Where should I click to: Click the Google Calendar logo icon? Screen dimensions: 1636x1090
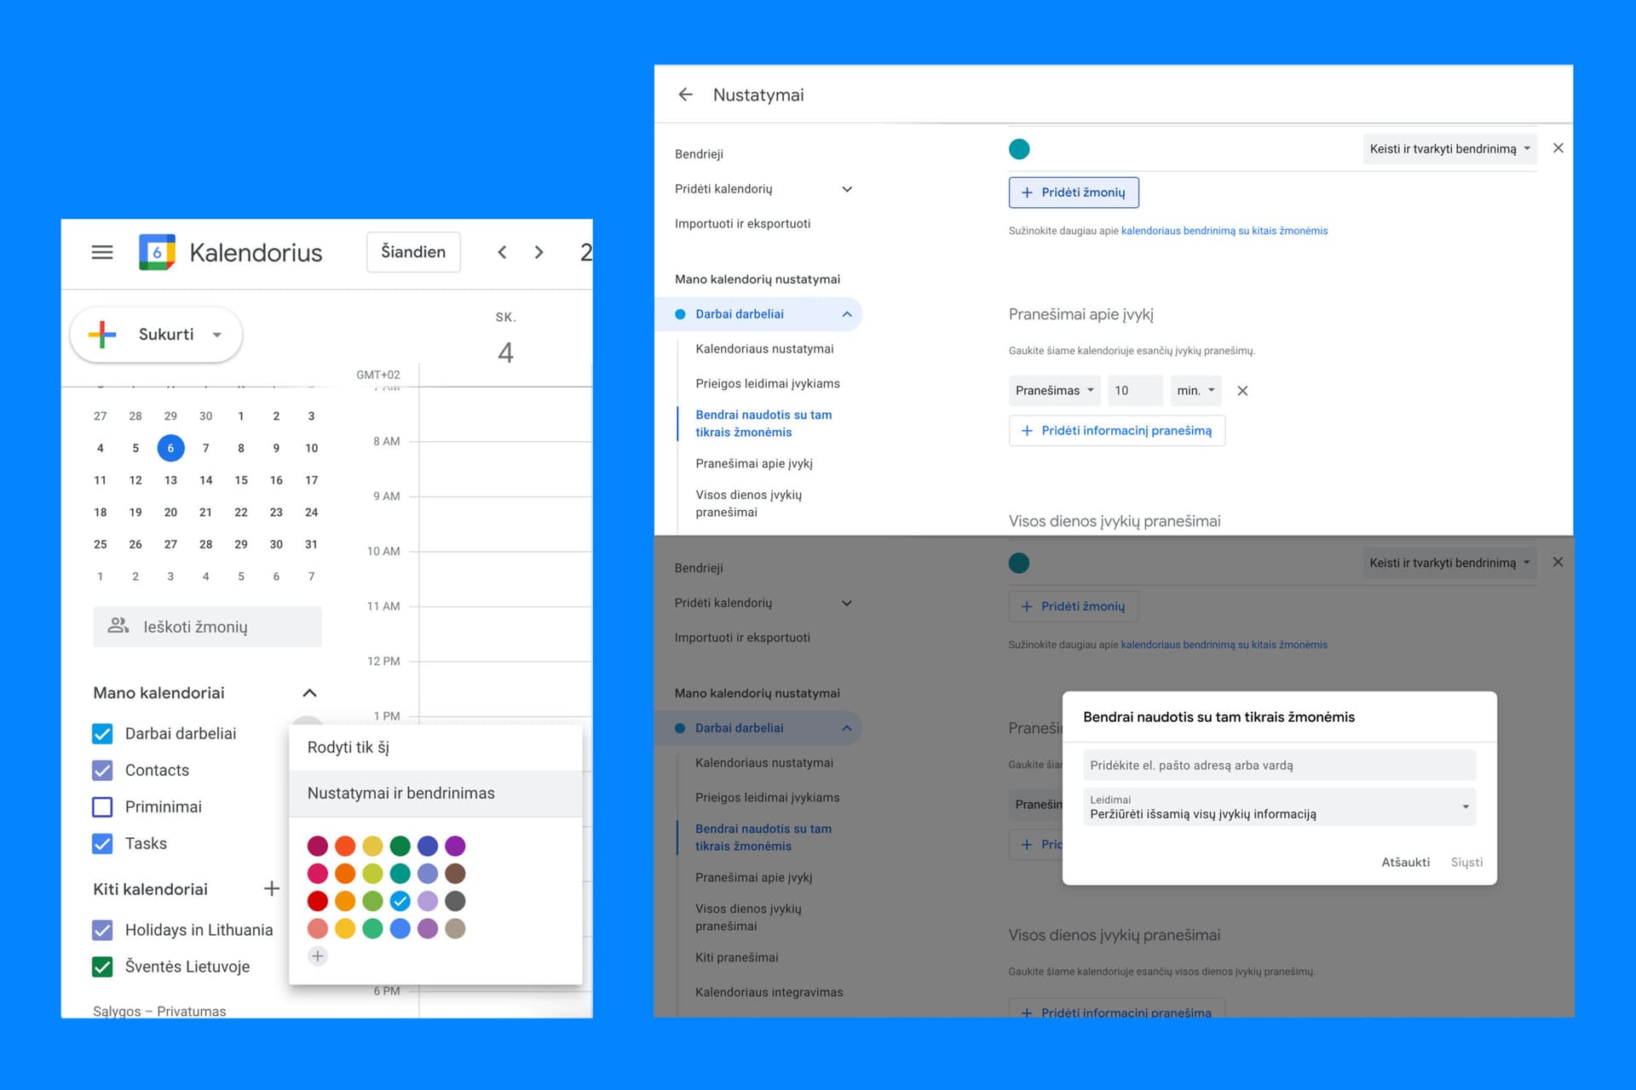pyautogui.click(x=157, y=252)
